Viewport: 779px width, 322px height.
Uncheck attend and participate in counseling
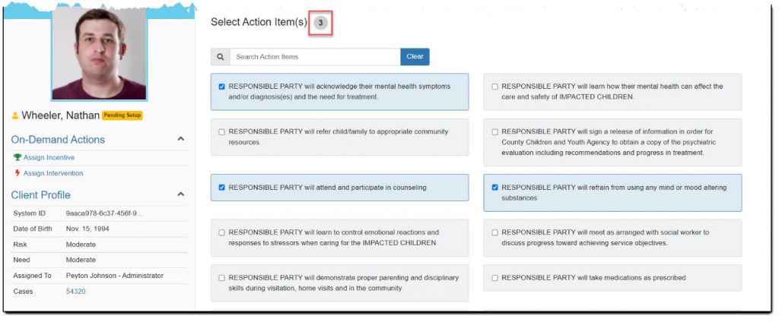pos(222,188)
